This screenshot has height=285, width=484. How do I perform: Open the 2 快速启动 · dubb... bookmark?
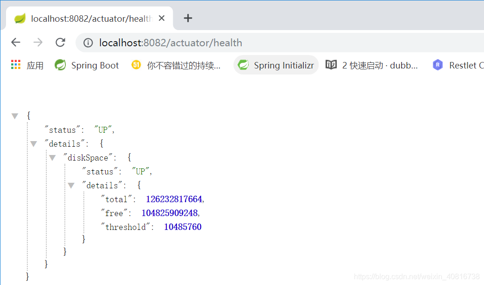pyautogui.click(x=371, y=65)
